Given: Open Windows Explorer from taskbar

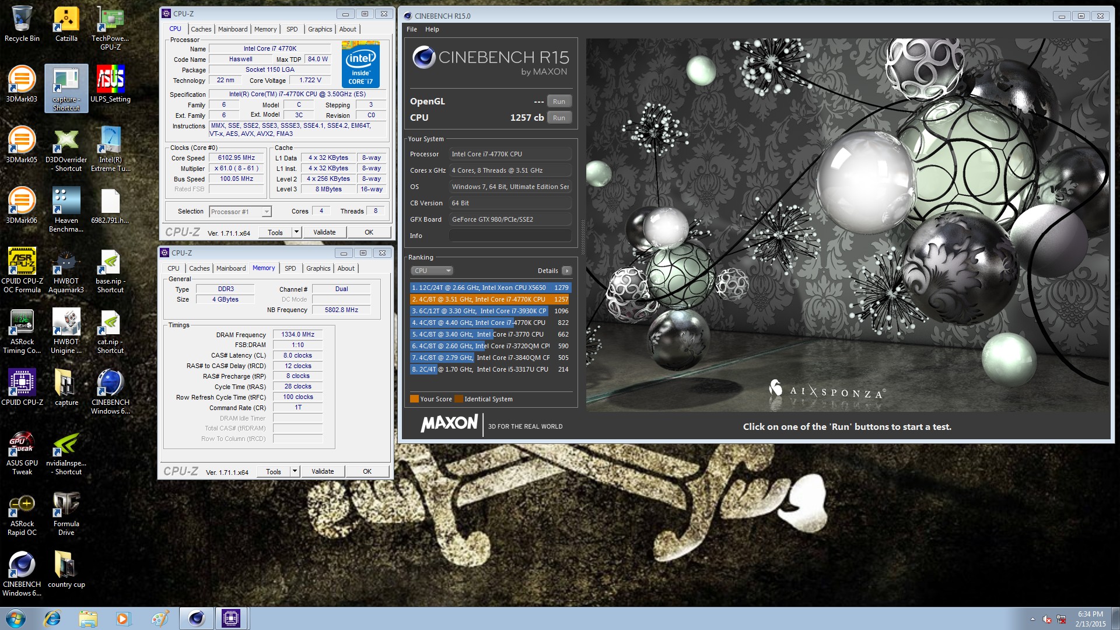Looking at the screenshot, I should point(88,618).
